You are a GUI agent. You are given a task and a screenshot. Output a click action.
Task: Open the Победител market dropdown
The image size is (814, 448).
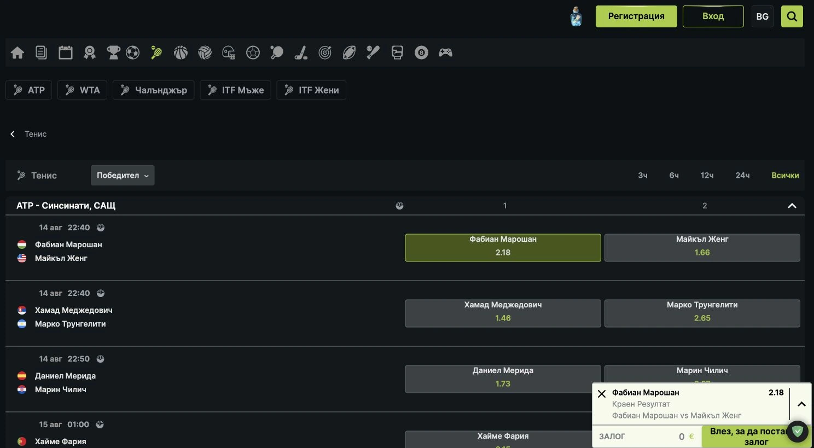tap(123, 176)
